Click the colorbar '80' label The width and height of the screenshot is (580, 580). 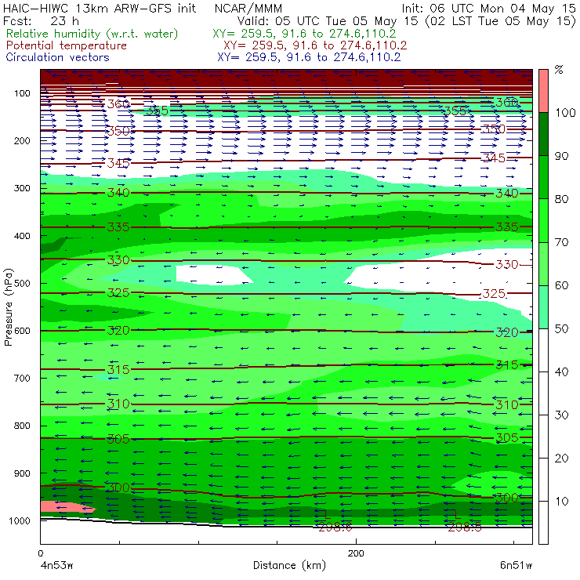[x=561, y=199]
